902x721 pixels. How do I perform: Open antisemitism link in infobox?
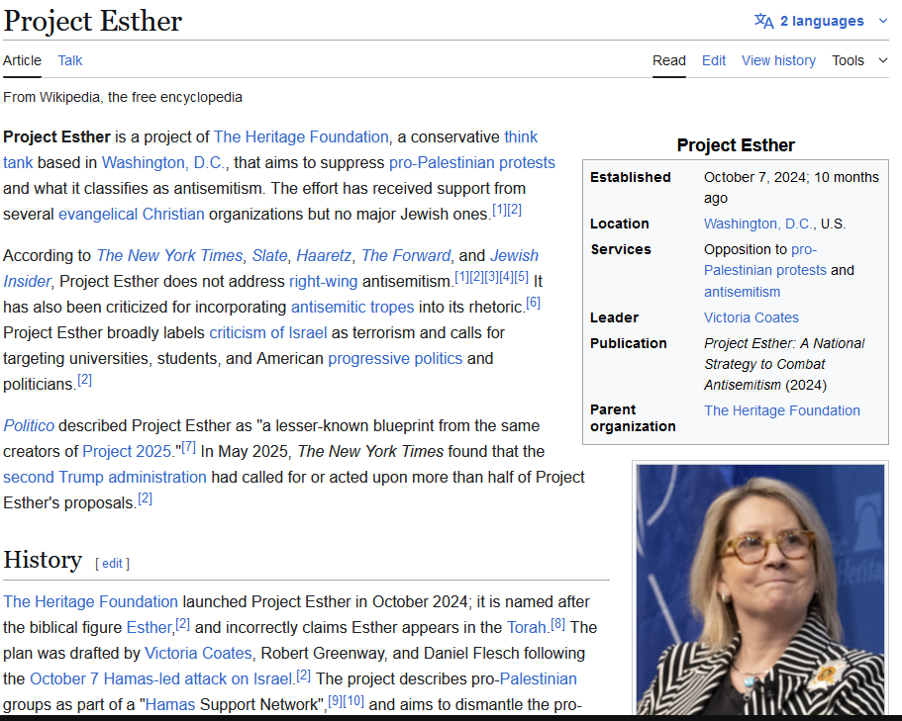click(x=742, y=293)
